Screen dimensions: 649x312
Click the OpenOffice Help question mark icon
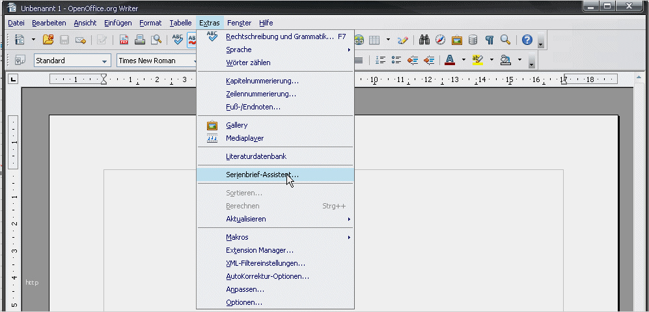[527, 40]
